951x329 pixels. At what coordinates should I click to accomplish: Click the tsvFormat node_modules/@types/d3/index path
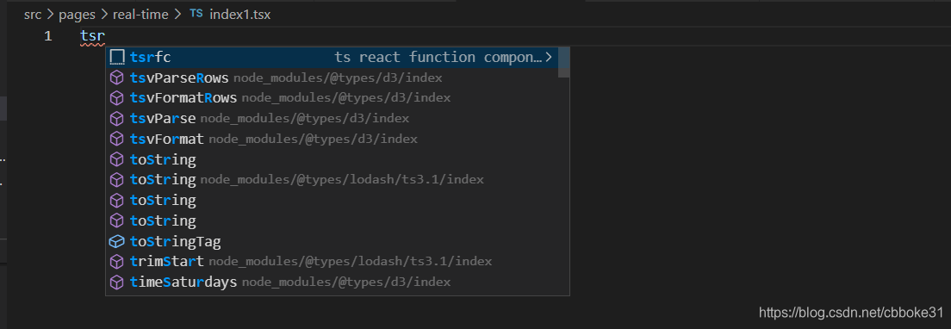point(313,140)
